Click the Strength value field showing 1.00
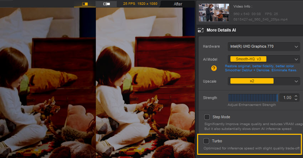This screenshot has width=303, height=158. 286,98
